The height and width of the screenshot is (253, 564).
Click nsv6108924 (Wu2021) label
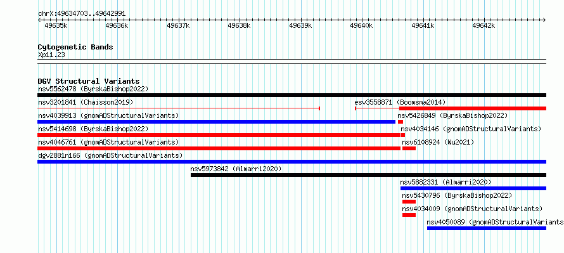point(438,142)
